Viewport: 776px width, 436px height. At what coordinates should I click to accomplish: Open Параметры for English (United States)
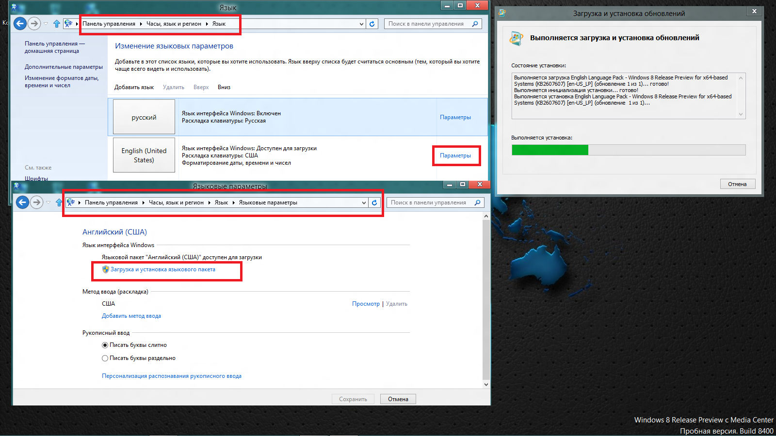[x=455, y=156]
